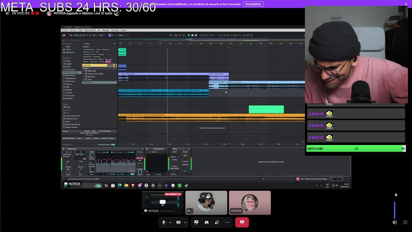Open the three-dot more options menu
Screen dimensions: 412x232
click(x=227, y=222)
